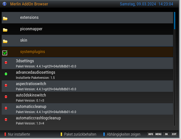The image size is (181, 139).
Task: Click Paket-Version text under aspectratioswitch
Action: click(46, 89)
